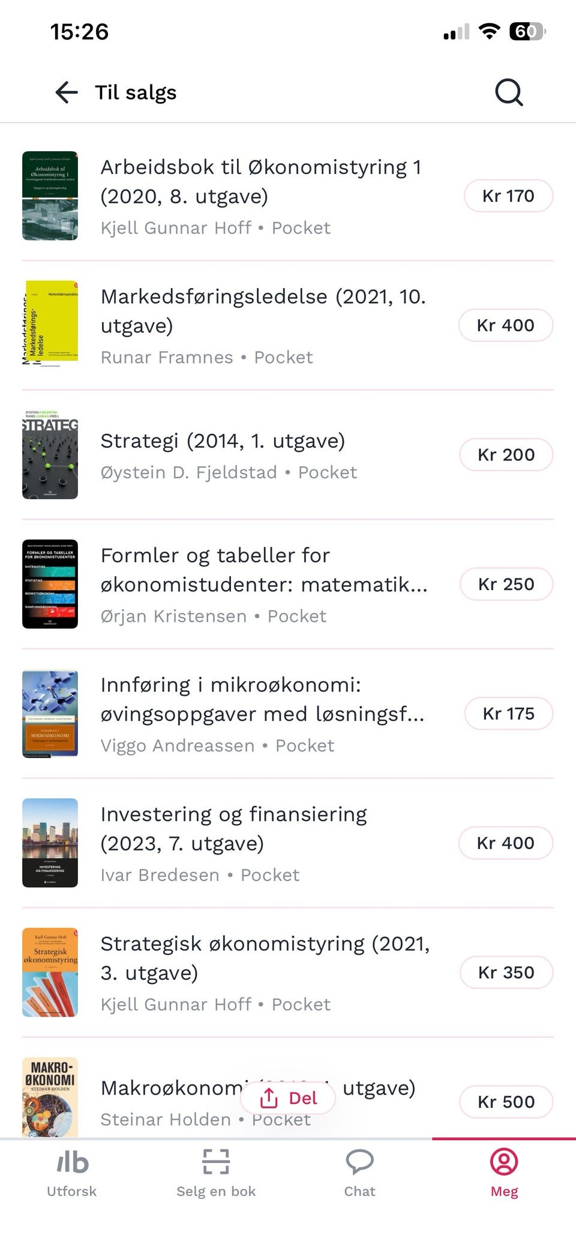Select the Kr 200 price for Strategi
Image resolution: width=576 pixels, height=1247 pixels.
506,455
